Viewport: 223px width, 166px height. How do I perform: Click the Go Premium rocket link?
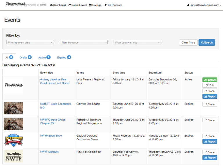pos(113,5)
